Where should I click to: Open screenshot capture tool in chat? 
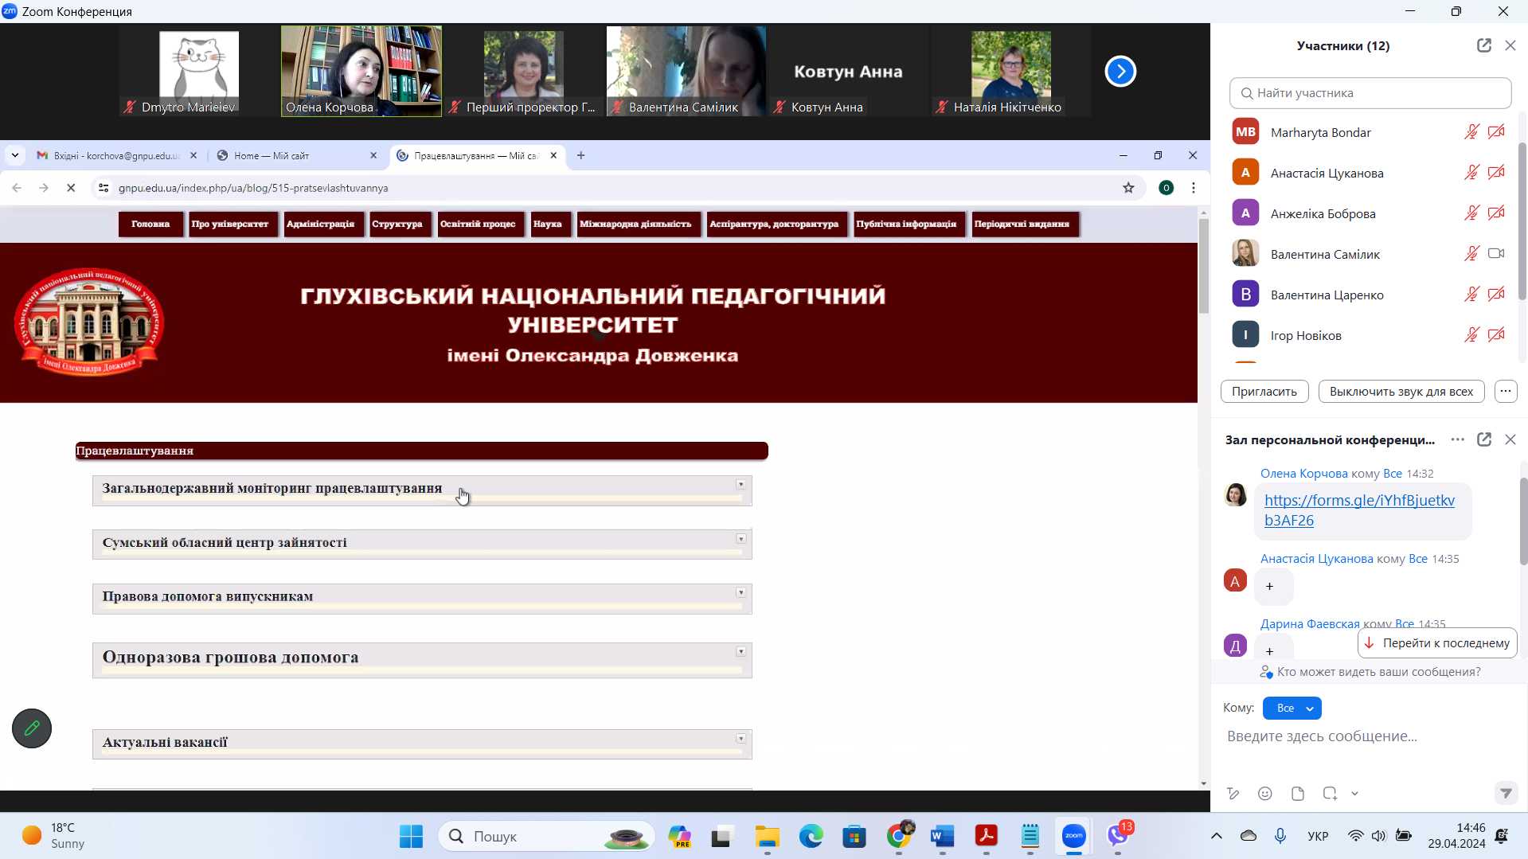(x=1330, y=794)
